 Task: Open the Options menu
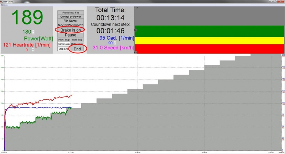pos(4,5)
